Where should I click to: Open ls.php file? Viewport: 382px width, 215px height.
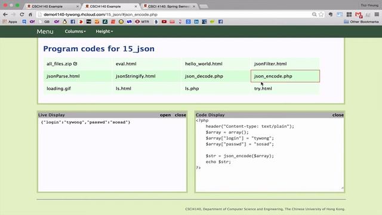tap(192, 88)
